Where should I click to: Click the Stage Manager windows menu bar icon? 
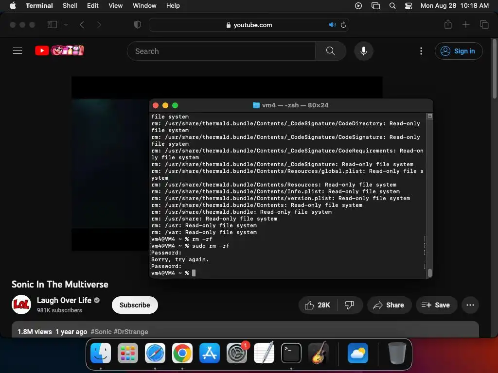[375, 6]
